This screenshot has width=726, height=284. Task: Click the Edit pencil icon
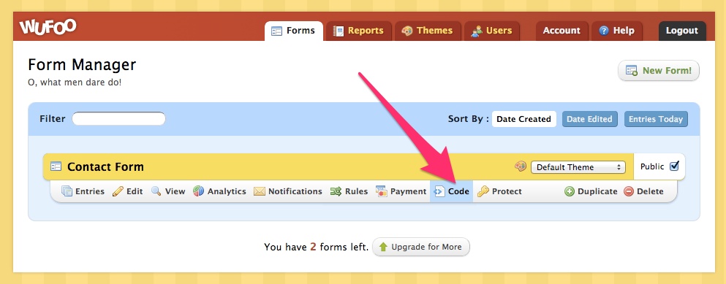point(118,191)
